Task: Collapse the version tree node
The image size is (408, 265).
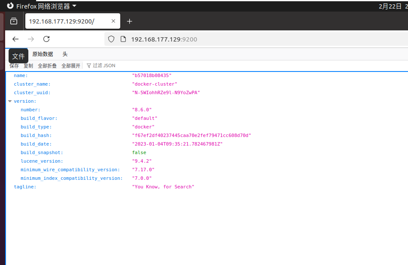Action: [10, 101]
